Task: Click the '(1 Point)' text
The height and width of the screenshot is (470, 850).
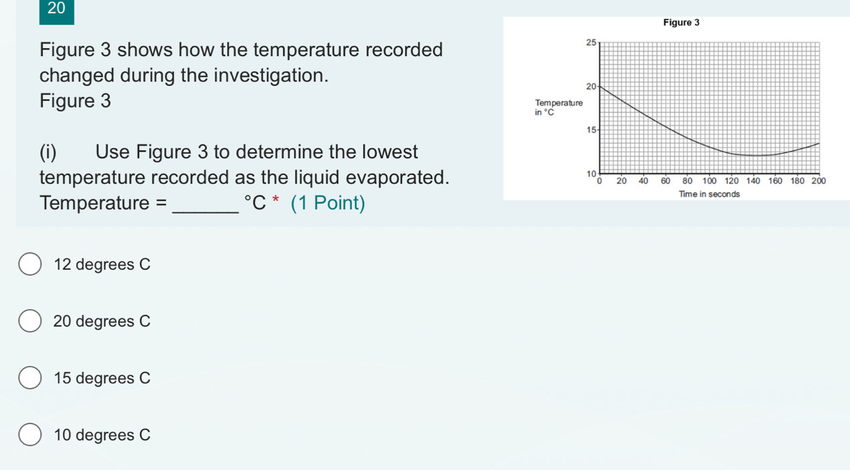Action: coord(328,203)
